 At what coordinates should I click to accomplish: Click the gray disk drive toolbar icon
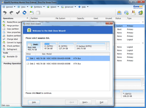[x=38, y=13]
